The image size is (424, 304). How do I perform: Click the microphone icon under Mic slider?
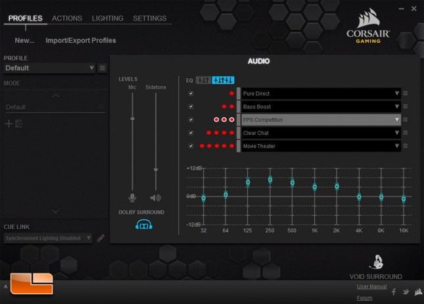(x=132, y=198)
